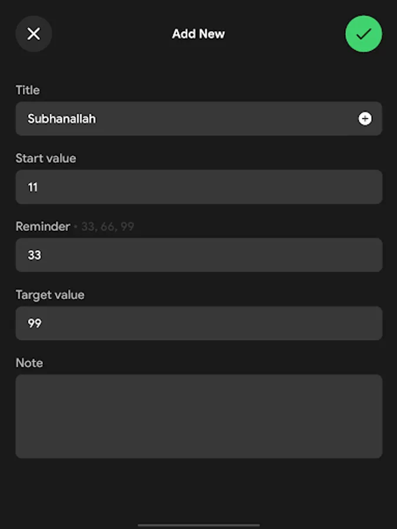Viewport: 397px width, 529px height.
Task: Click the "Start value" label
Action: (x=46, y=158)
